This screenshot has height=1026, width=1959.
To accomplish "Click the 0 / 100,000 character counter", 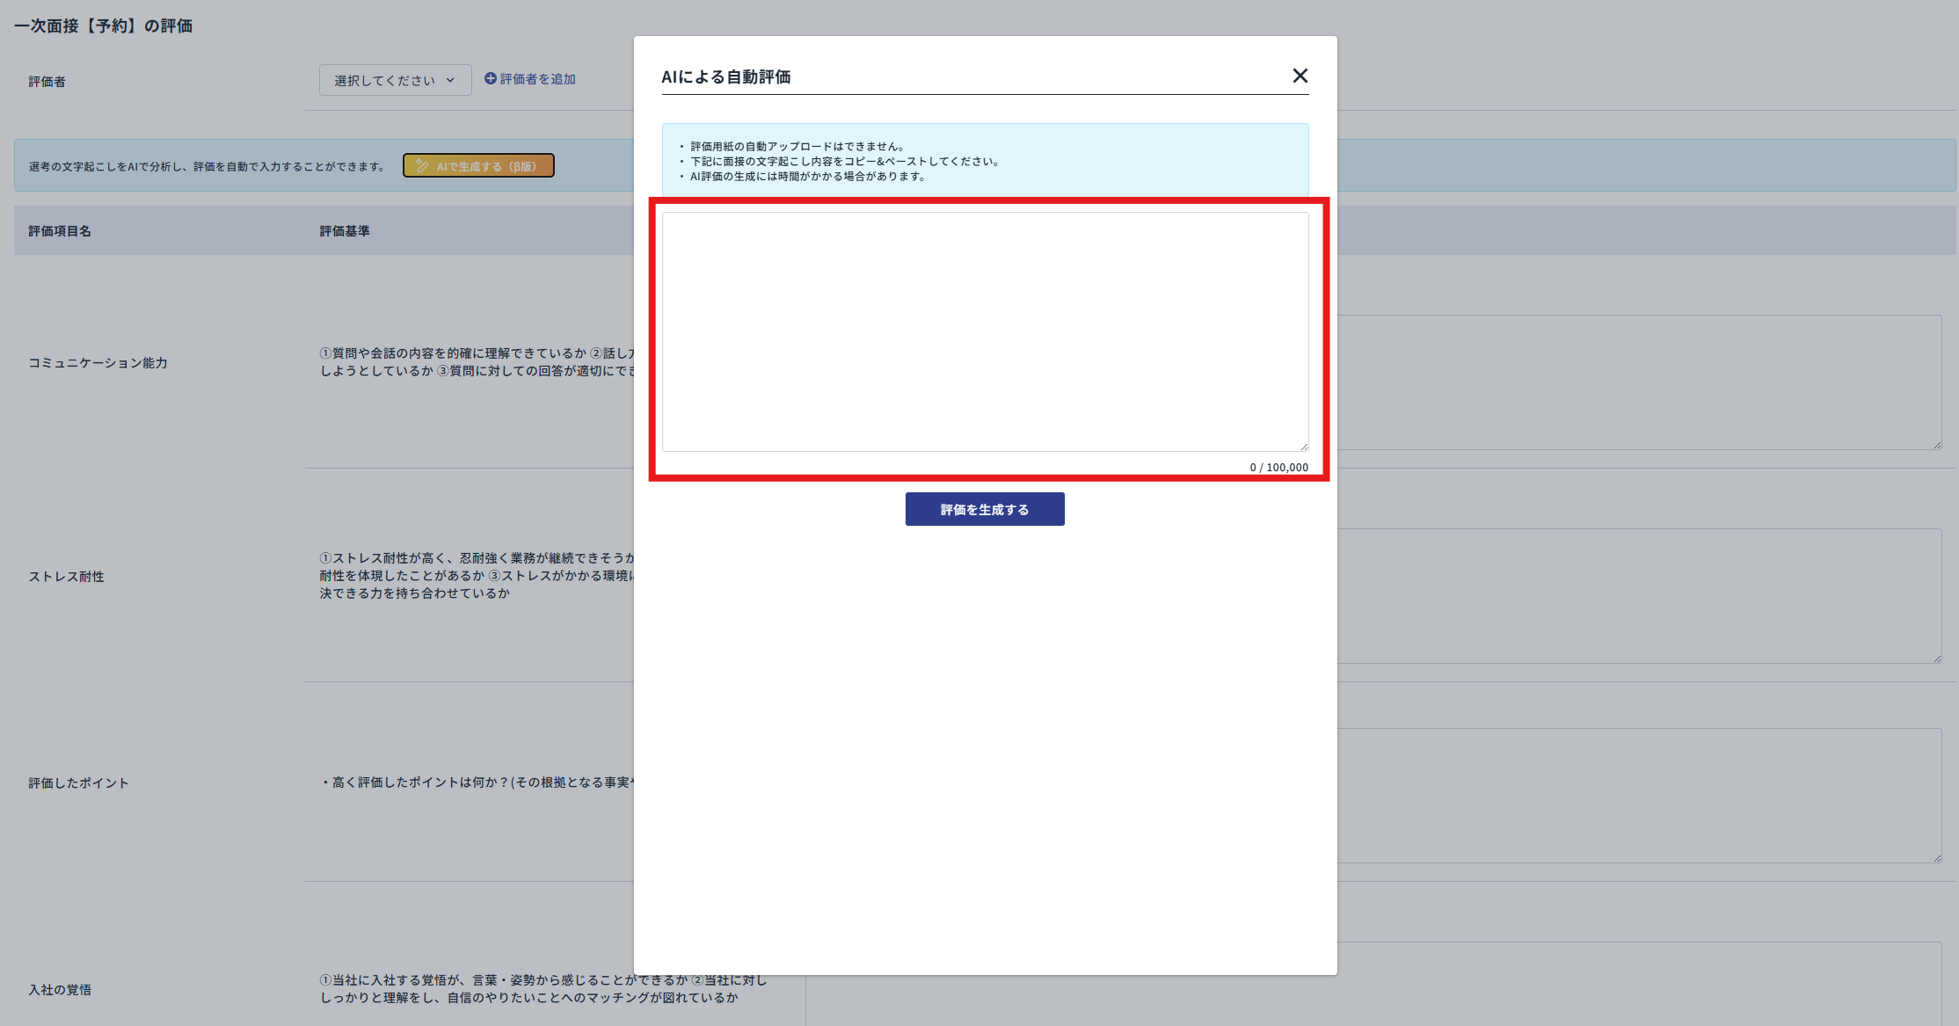I will 1278,468.
